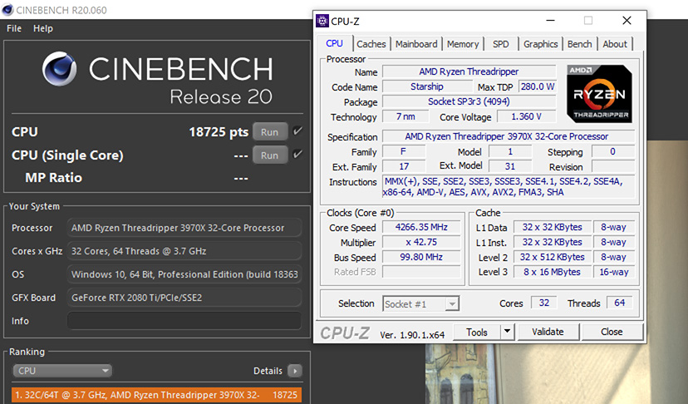Switch to the Memory tab
This screenshot has width=688, height=404.
pyautogui.click(x=463, y=44)
